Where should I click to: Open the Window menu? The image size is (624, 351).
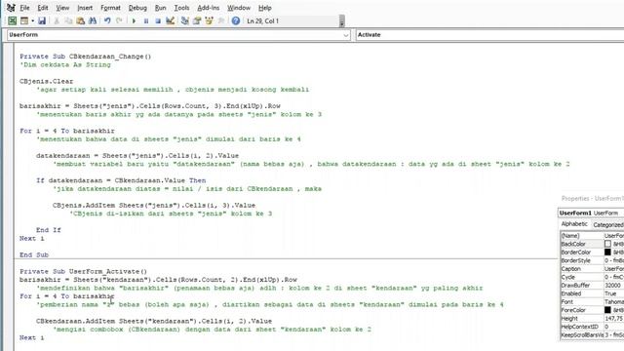point(239,8)
